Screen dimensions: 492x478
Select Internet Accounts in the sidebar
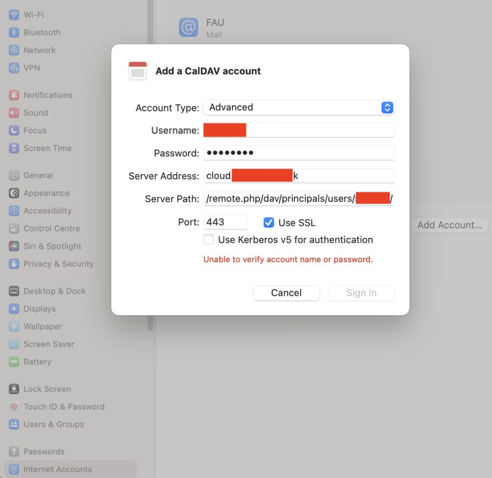[x=57, y=469]
